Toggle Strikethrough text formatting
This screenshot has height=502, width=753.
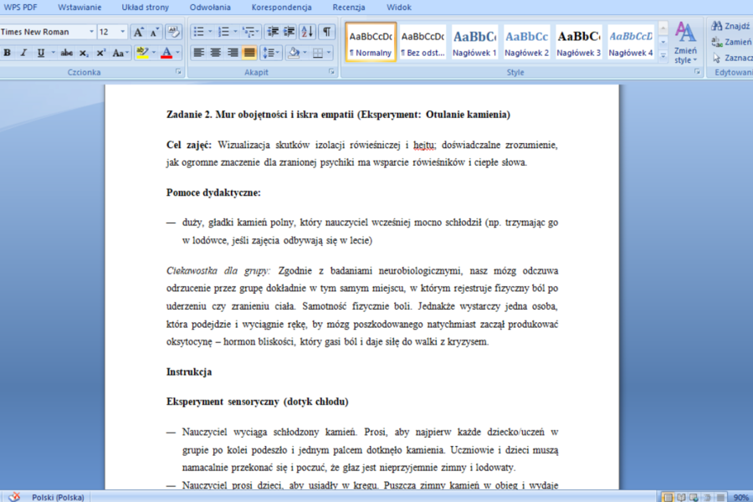point(67,53)
